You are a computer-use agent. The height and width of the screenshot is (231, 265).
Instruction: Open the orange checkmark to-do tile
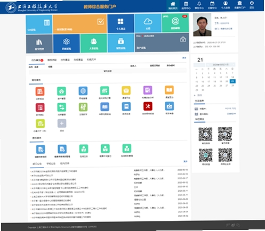pos(80,24)
